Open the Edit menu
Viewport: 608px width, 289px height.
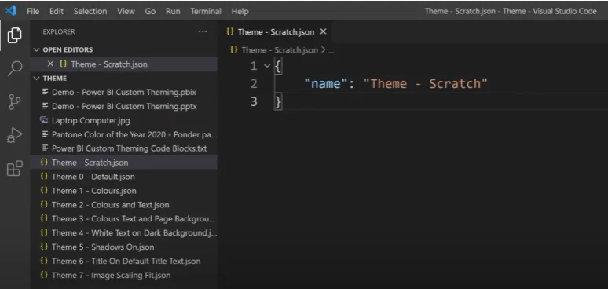pos(57,11)
